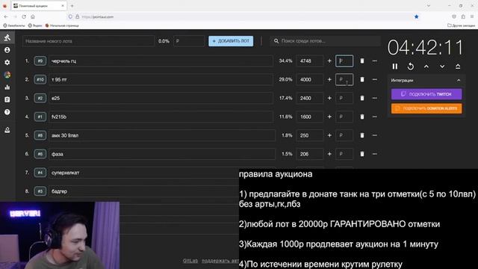This screenshot has height=269, width=478.
Task: Delete the черчиль гц lot
Action: 361,61
